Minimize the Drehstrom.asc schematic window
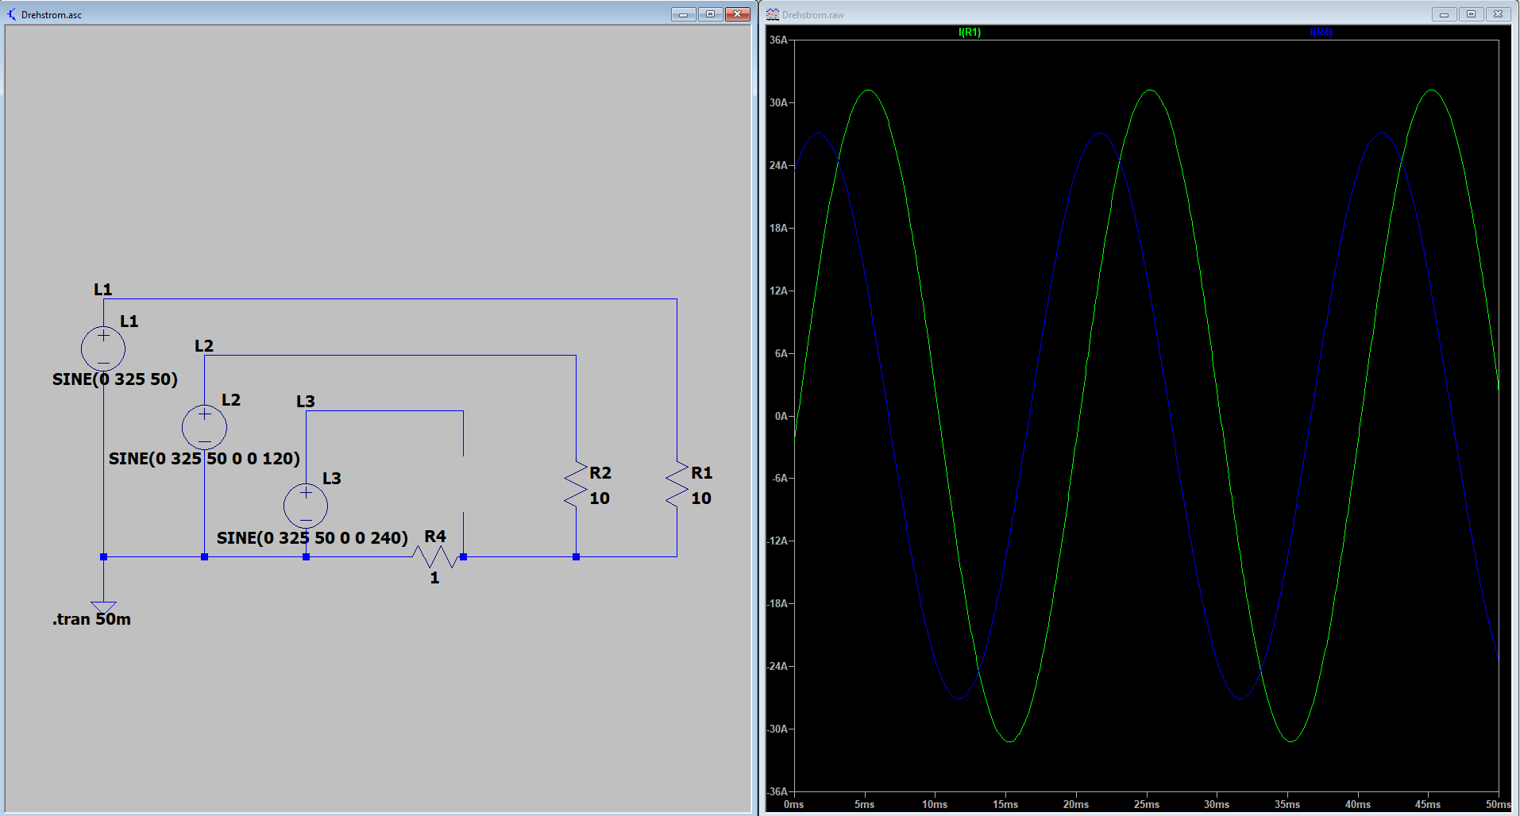1520x816 pixels. [x=683, y=14]
